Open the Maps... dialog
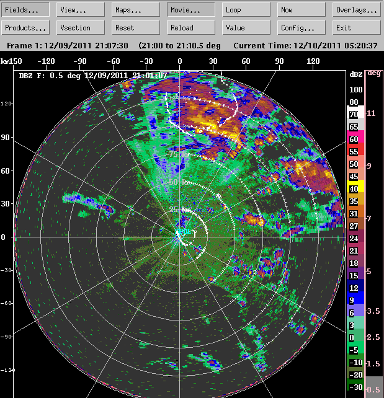Viewport: 384px width, 398px height. pyautogui.click(x=136, y=10)
